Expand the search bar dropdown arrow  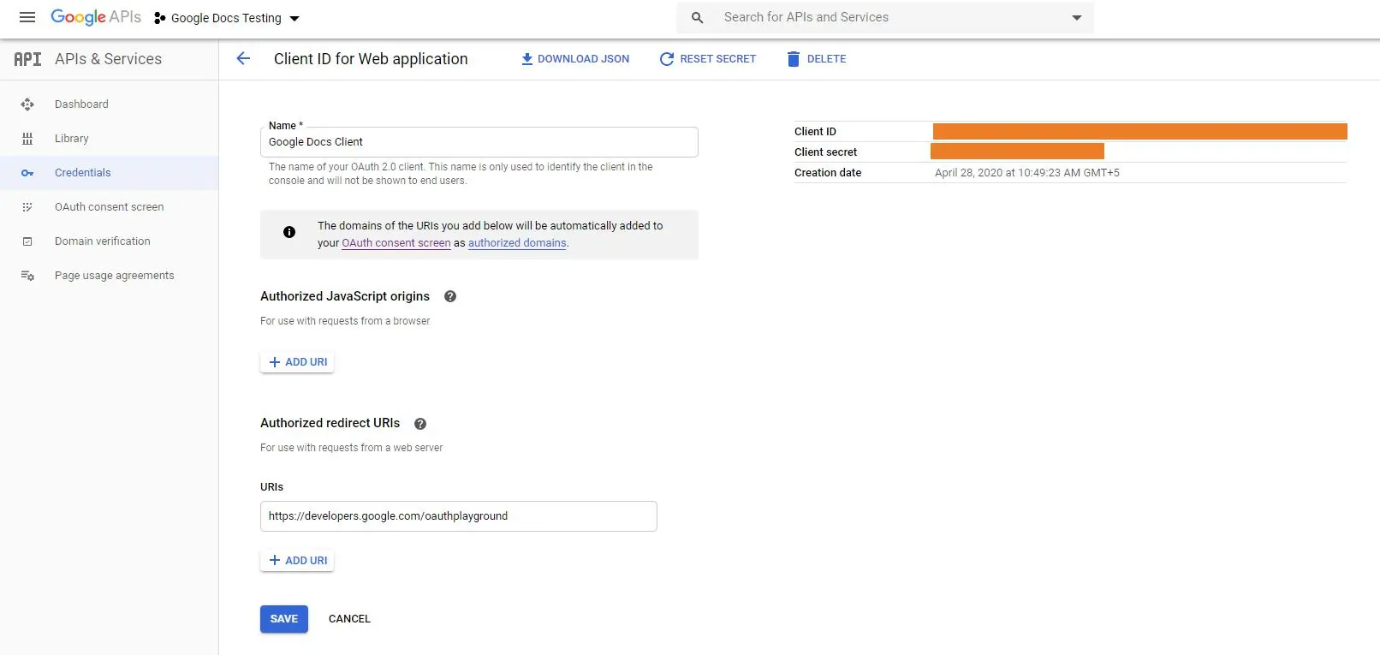pos(1077,18)
